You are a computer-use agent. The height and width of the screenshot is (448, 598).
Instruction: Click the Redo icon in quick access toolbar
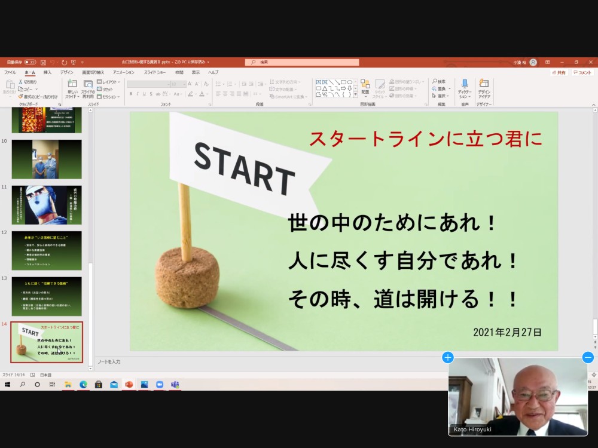pyautogui.click(x=64, y=62)
